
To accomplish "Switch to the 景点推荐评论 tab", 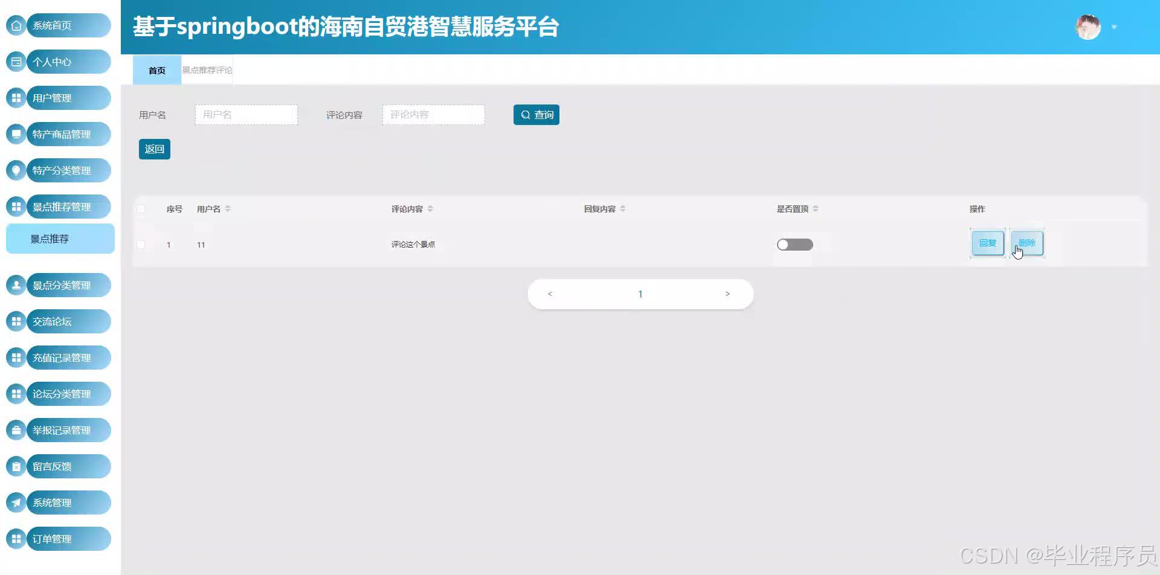I will (x=207, y=69).
